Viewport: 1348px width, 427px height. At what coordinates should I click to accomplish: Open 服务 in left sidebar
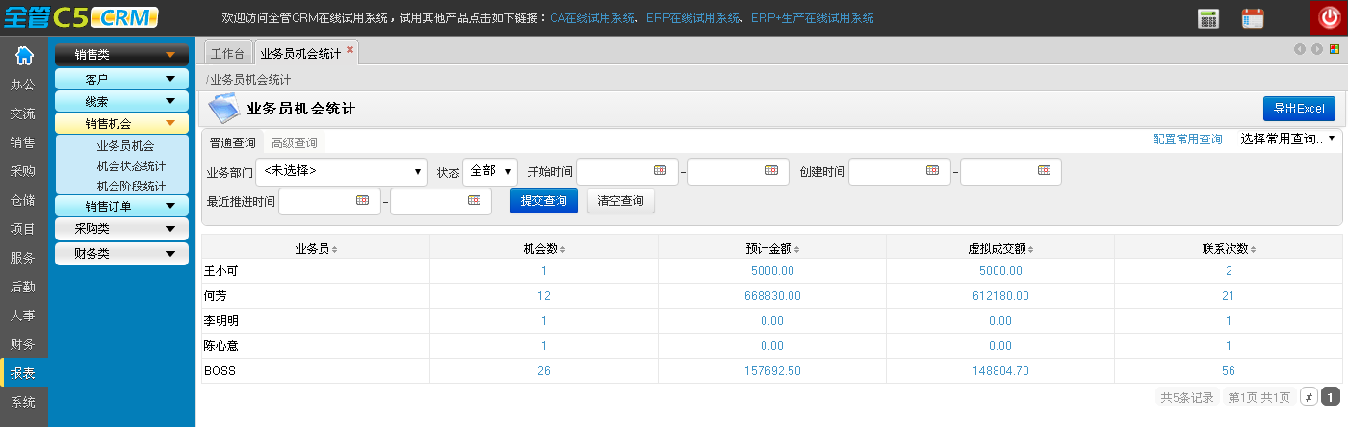(x=23, y=258)
